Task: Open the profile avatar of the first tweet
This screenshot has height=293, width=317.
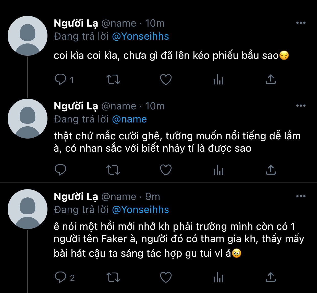Action: pos(28,36)
